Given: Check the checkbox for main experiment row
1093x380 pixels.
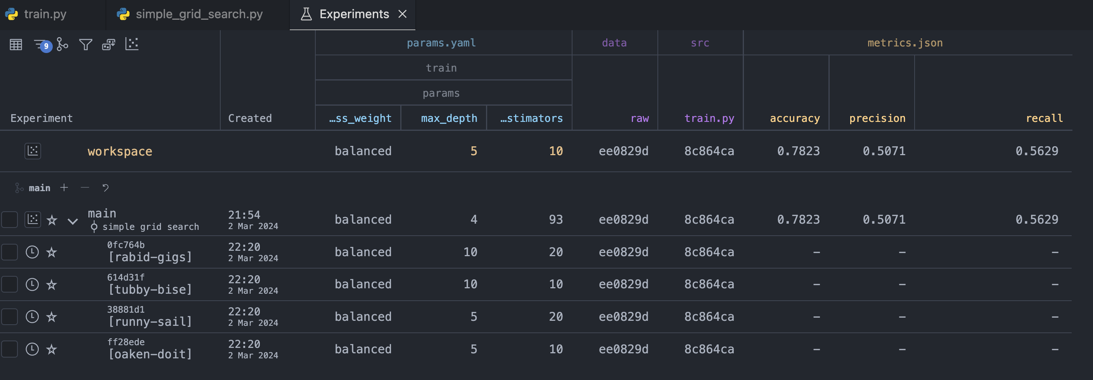Looking at the screenshot, I should pyautogui.click(x=9, y=220).
